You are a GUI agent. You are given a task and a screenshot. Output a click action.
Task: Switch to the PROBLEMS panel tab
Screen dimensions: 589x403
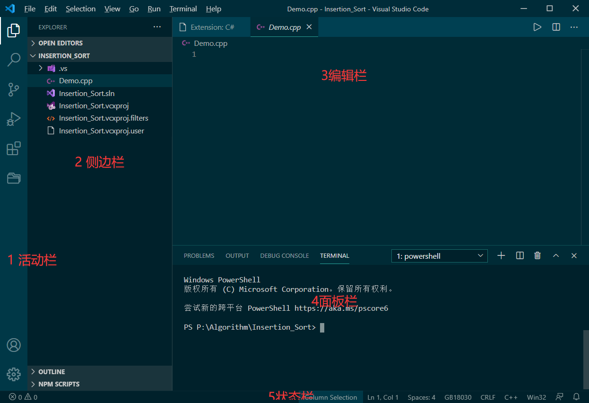click(x=199, y=255)
